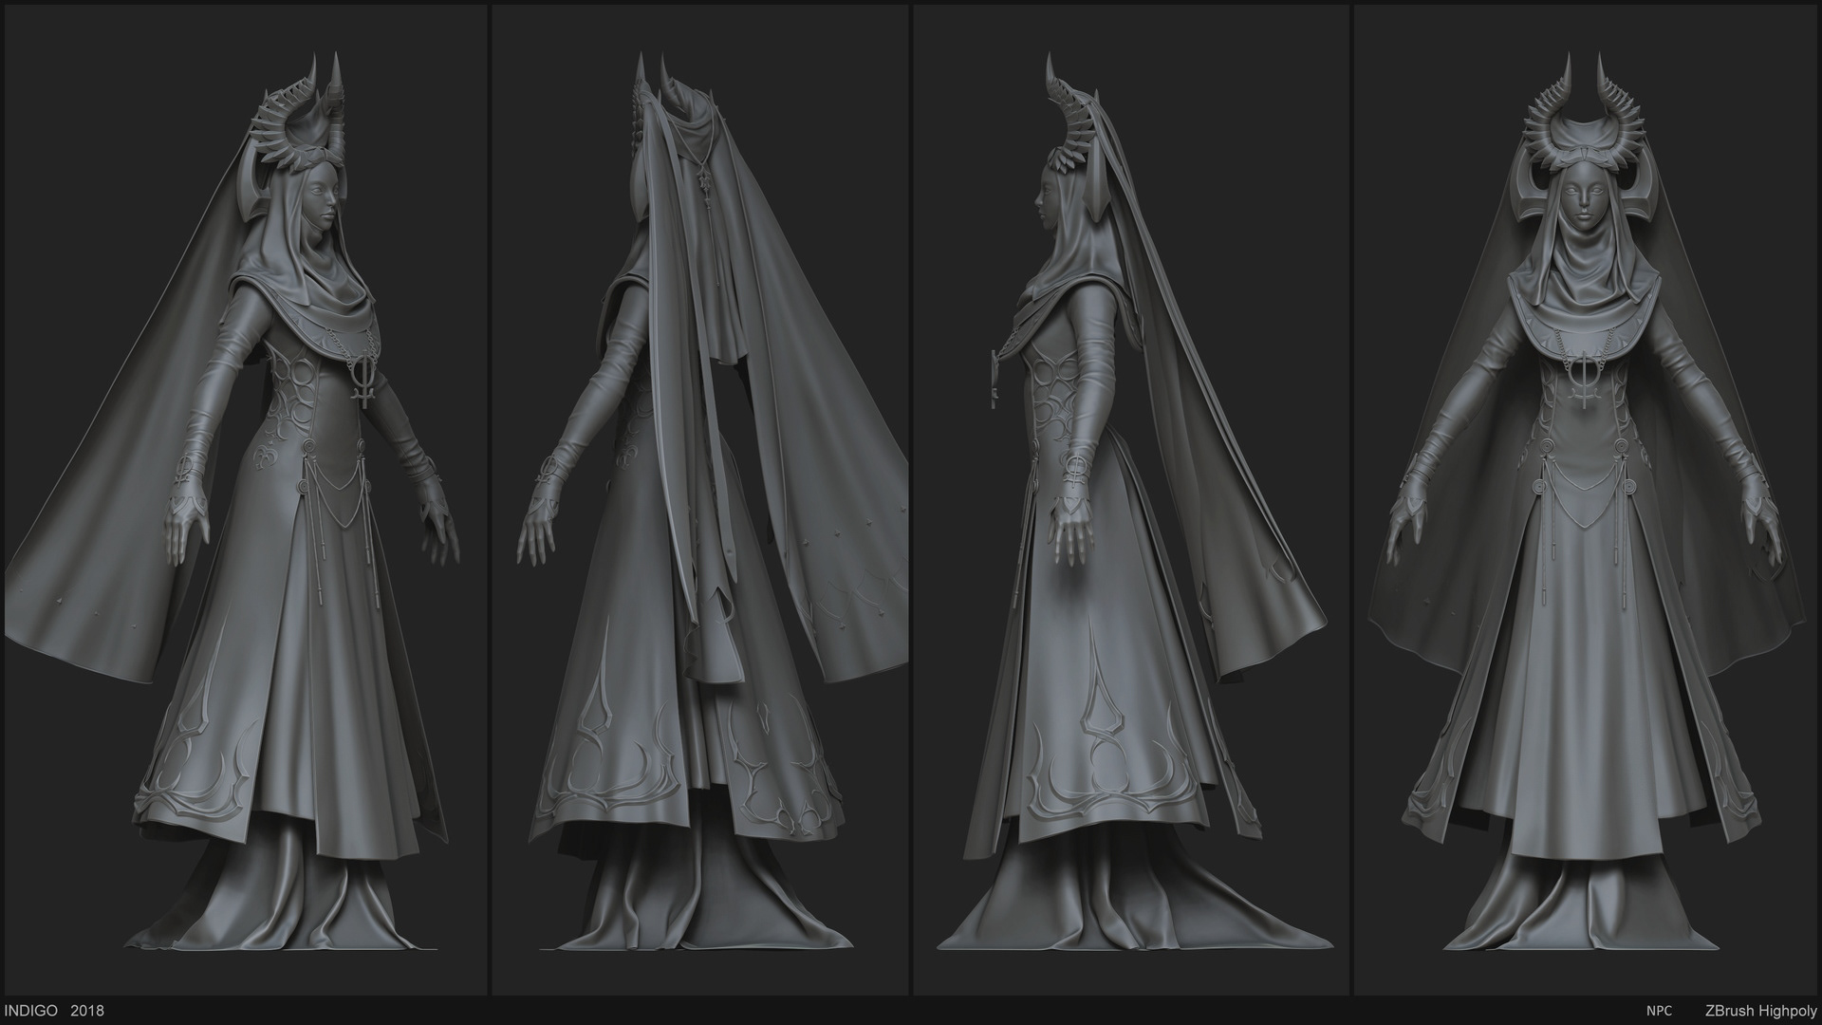Click the INDIGO 2018 caption text
Screen dimensions: 1822x1025
click(55, 1011)
